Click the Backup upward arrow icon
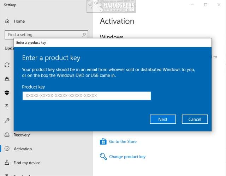226x176 pixels. [x=7, y=107]
